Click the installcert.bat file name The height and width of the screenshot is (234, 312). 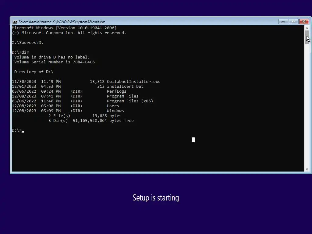(125, 86)
